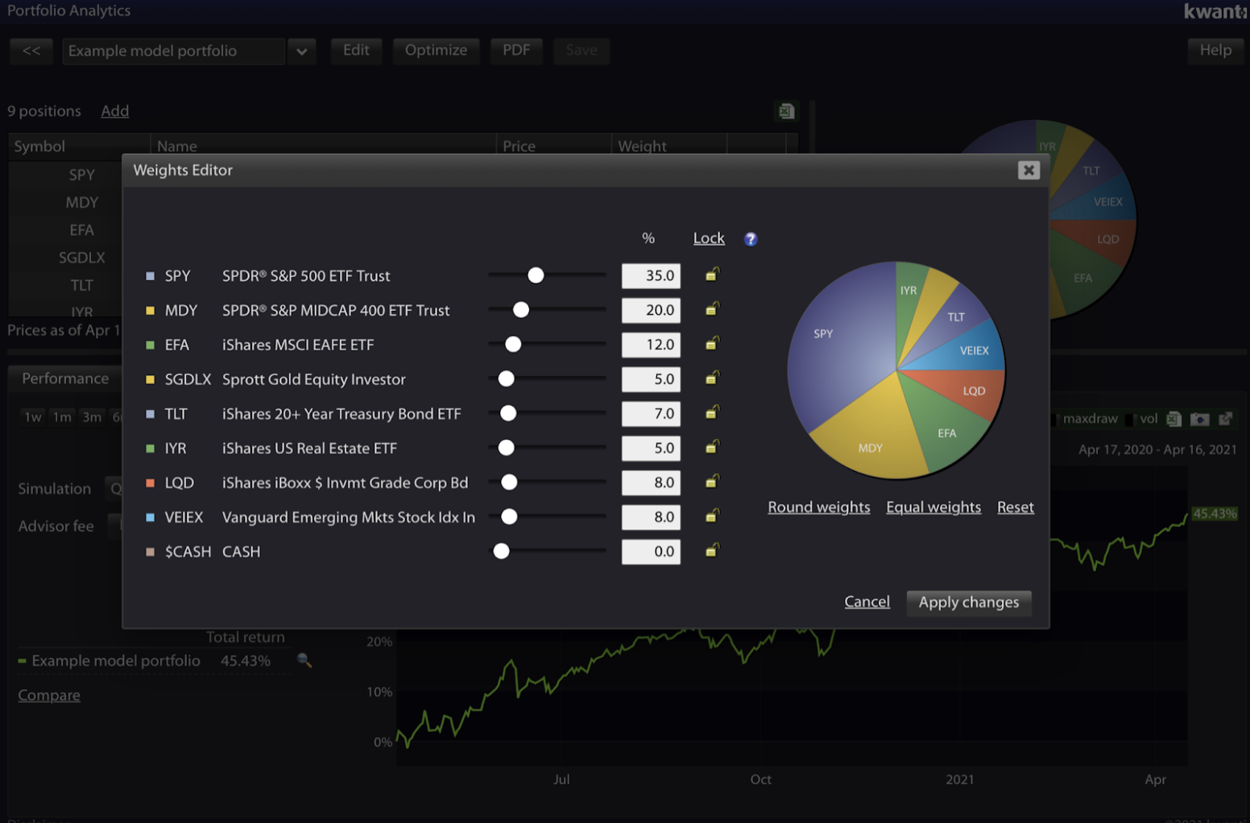Click the spreadsheet export icon in chart toolbar

tap(1174, 419)
